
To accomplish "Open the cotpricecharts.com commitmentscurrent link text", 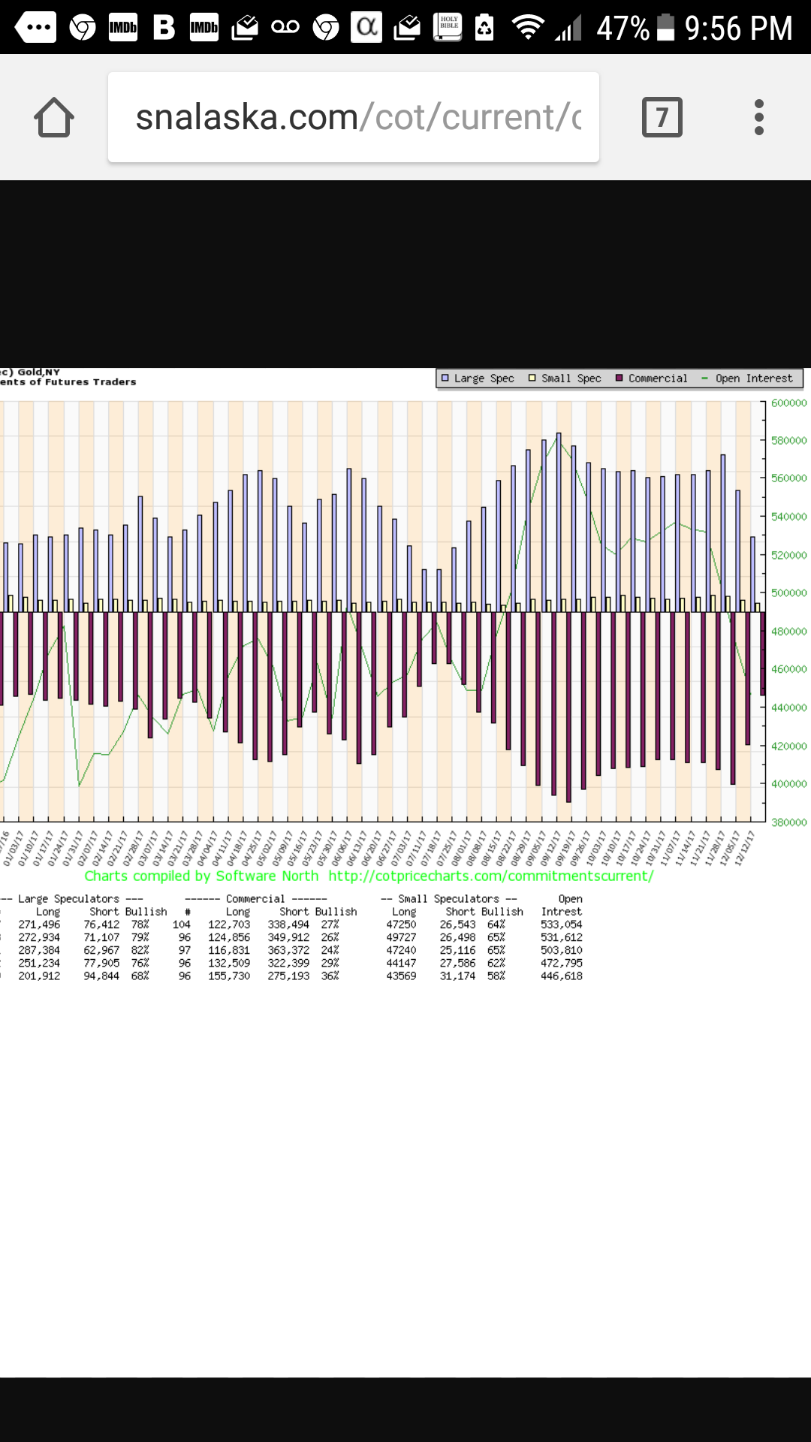I will click(x=490, y=876).
